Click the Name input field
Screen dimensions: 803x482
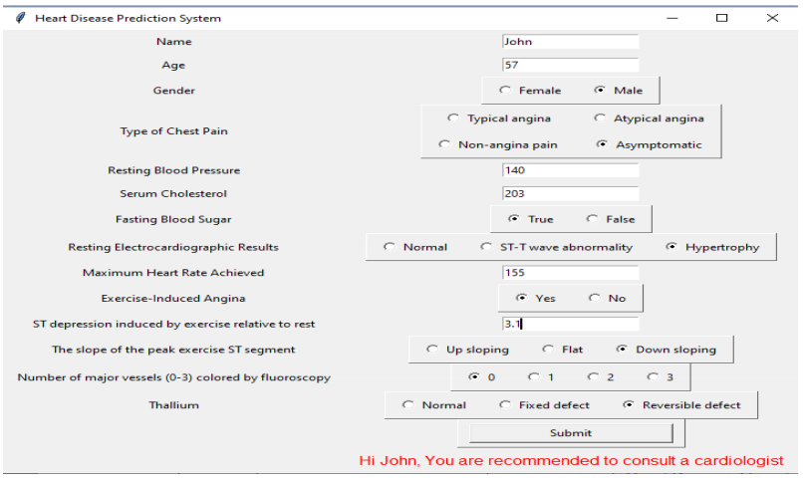click(x=570, y=42)
